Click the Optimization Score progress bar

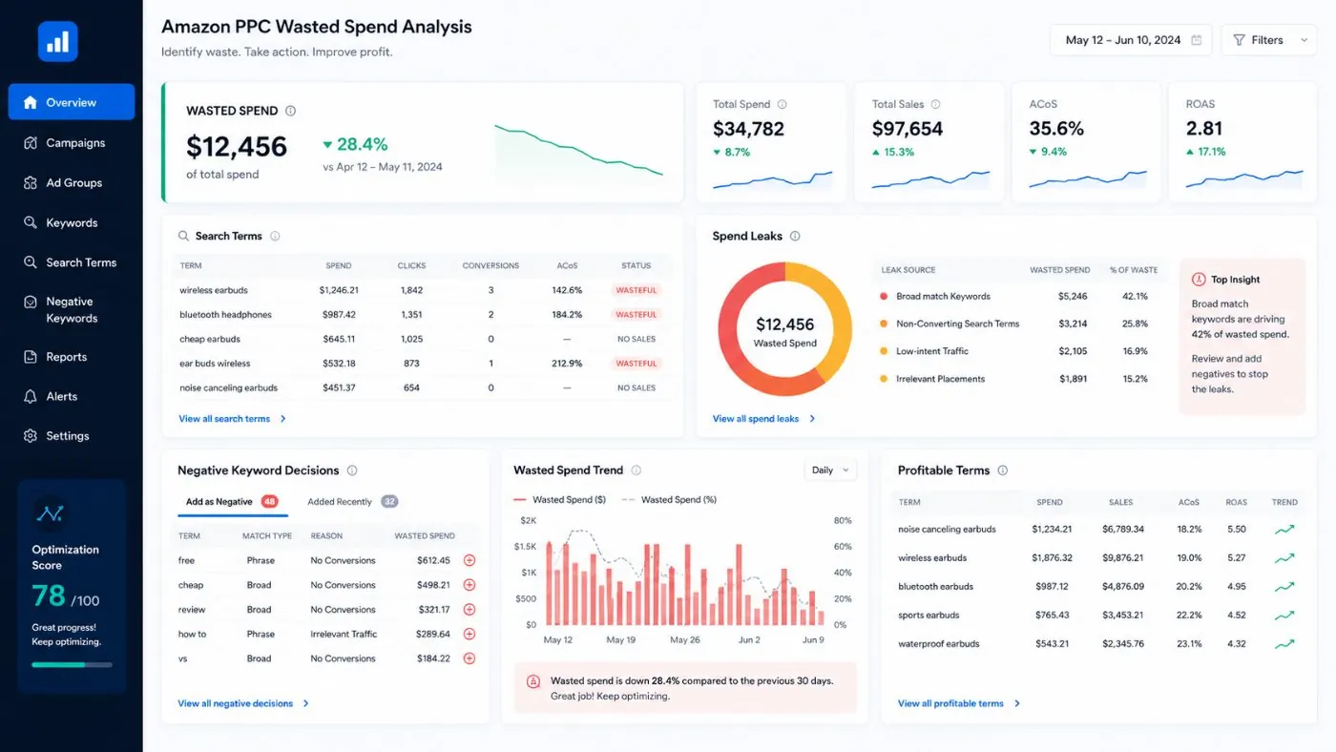tap(72, 664)
